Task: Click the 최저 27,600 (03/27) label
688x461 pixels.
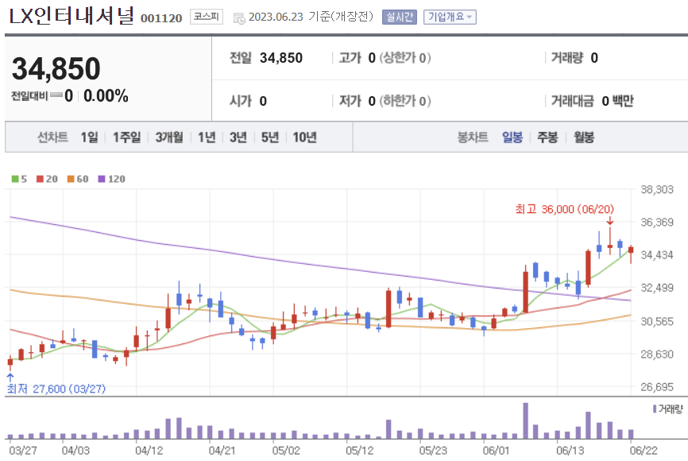Action: (x=56, y=389)
